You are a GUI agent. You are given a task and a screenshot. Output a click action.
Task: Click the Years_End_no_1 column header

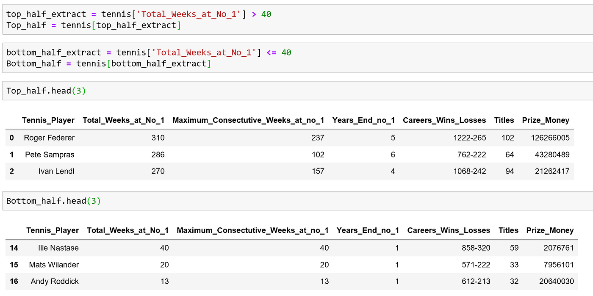click(x=363, y=120)
